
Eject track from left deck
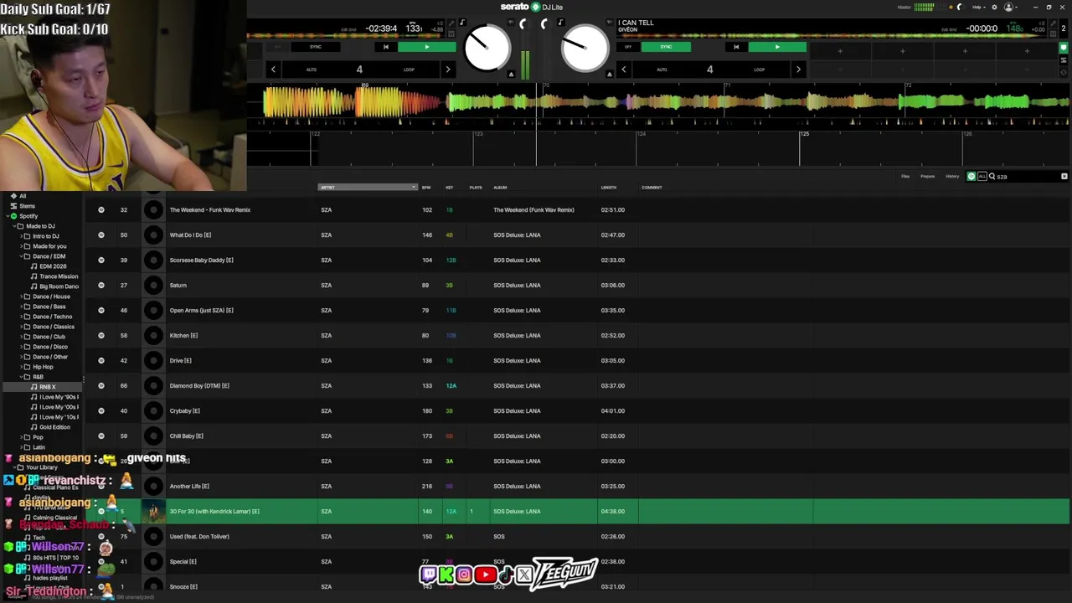[511, 75]
